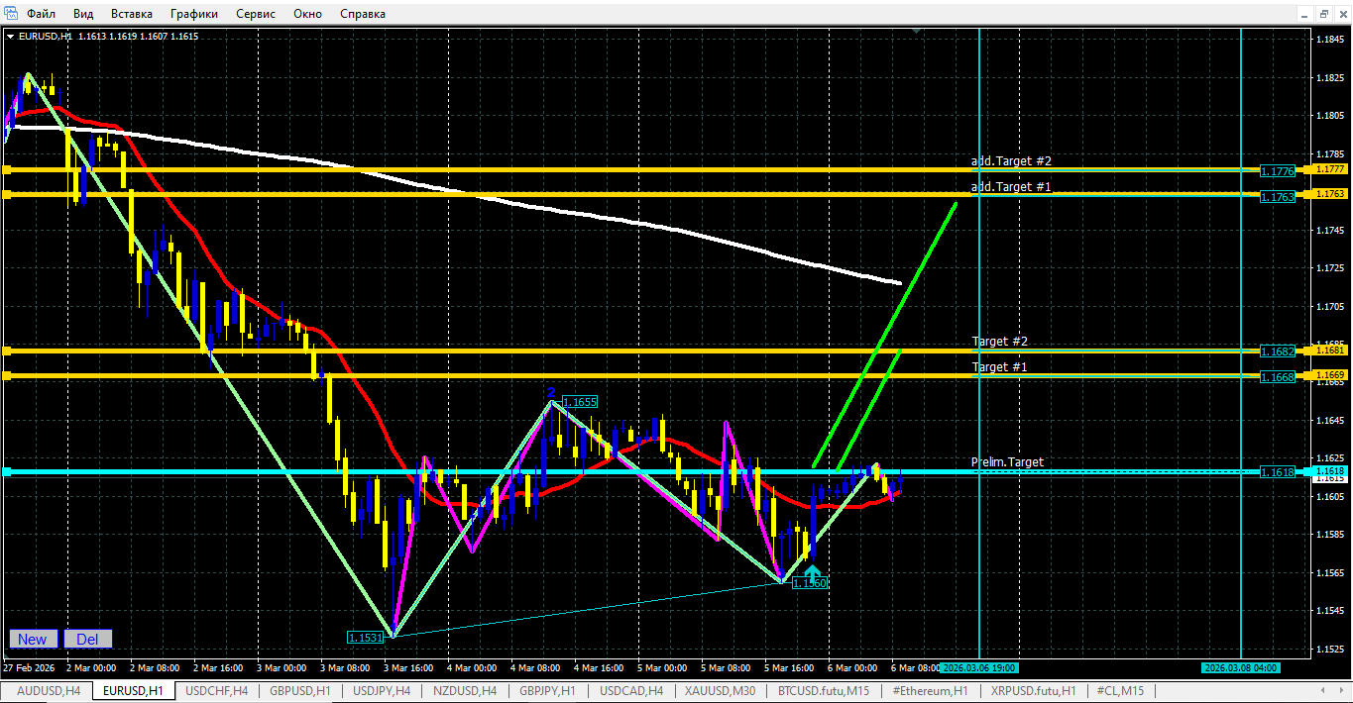Screen dimensions: 1353x703
Task: Switch to NZDUSD,H4 chart tab
Action: click(x=465, y=691)
